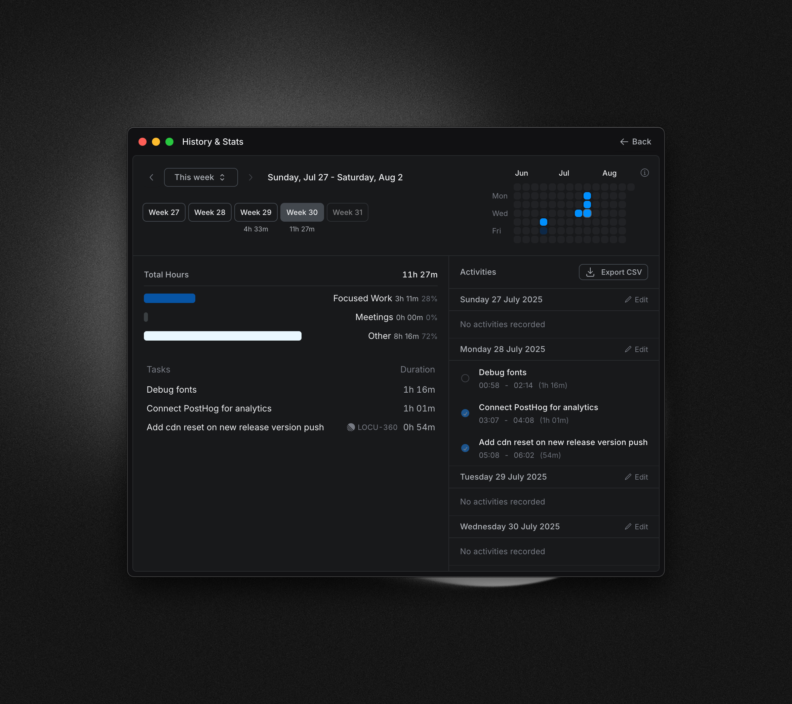Click blue Monday cell in heatmap
The image size is (792, 704).
tap(587, 196)
